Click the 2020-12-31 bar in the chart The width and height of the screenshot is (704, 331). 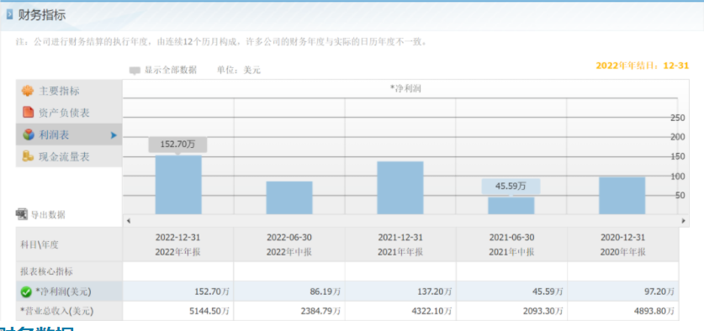[622, 196]
